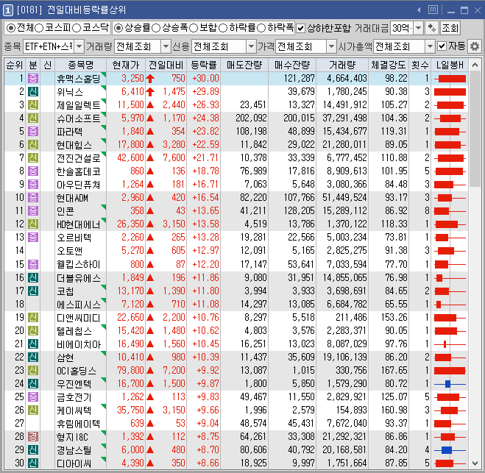This screenshot has width=485, height=473.
Task: Click the scrollbar up arrow
Action: tap(475, 65)
